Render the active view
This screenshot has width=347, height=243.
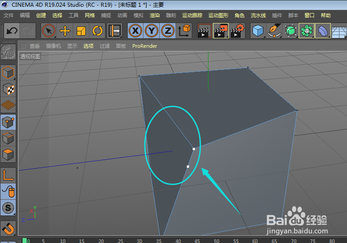click(x=204, y=31)
